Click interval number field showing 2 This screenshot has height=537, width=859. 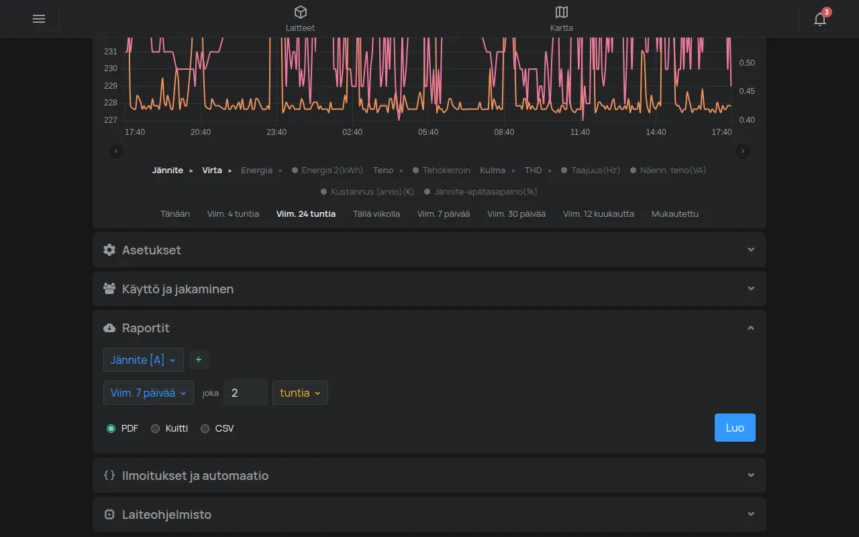(246, 393)
